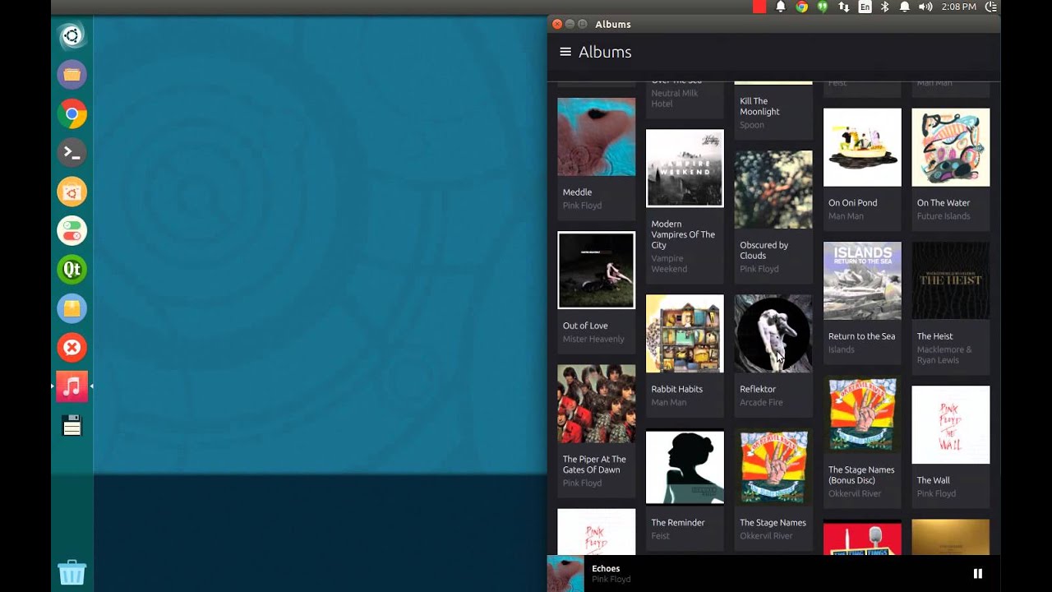
Task: Launch Qt Creator from the launcher
Action: tap(72, 270)
